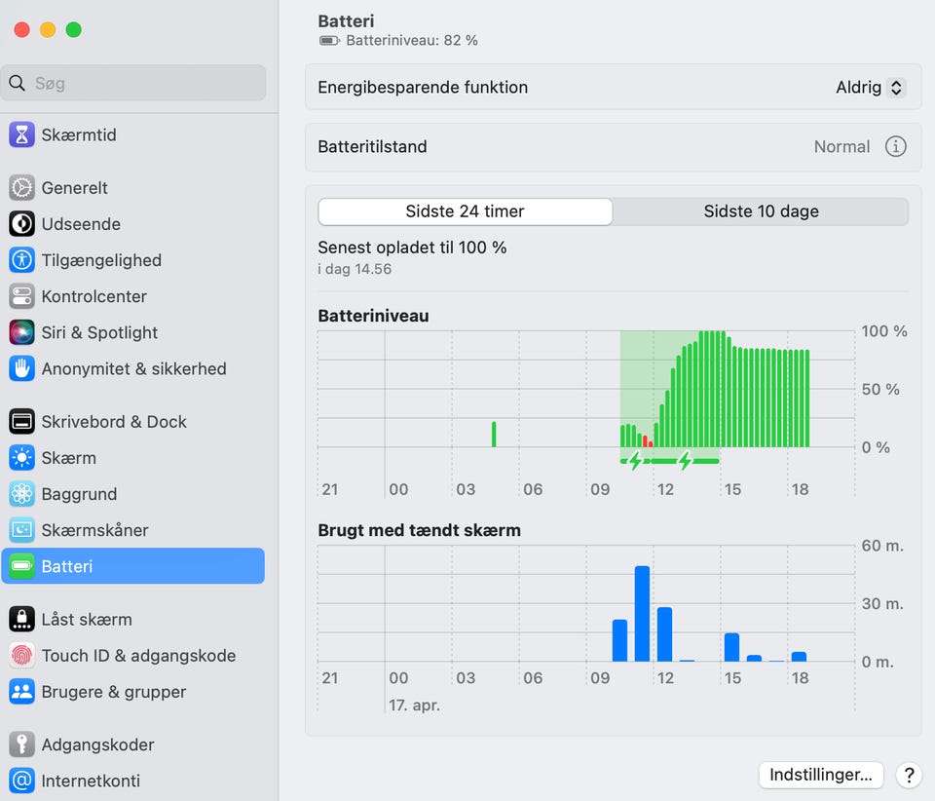
Task: Switch to the Sidste 10 dage tab
Action: pyautogui.click(x=761, y=211)
